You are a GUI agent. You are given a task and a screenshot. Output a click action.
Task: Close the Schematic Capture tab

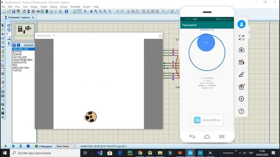click(x=33, y=17)
